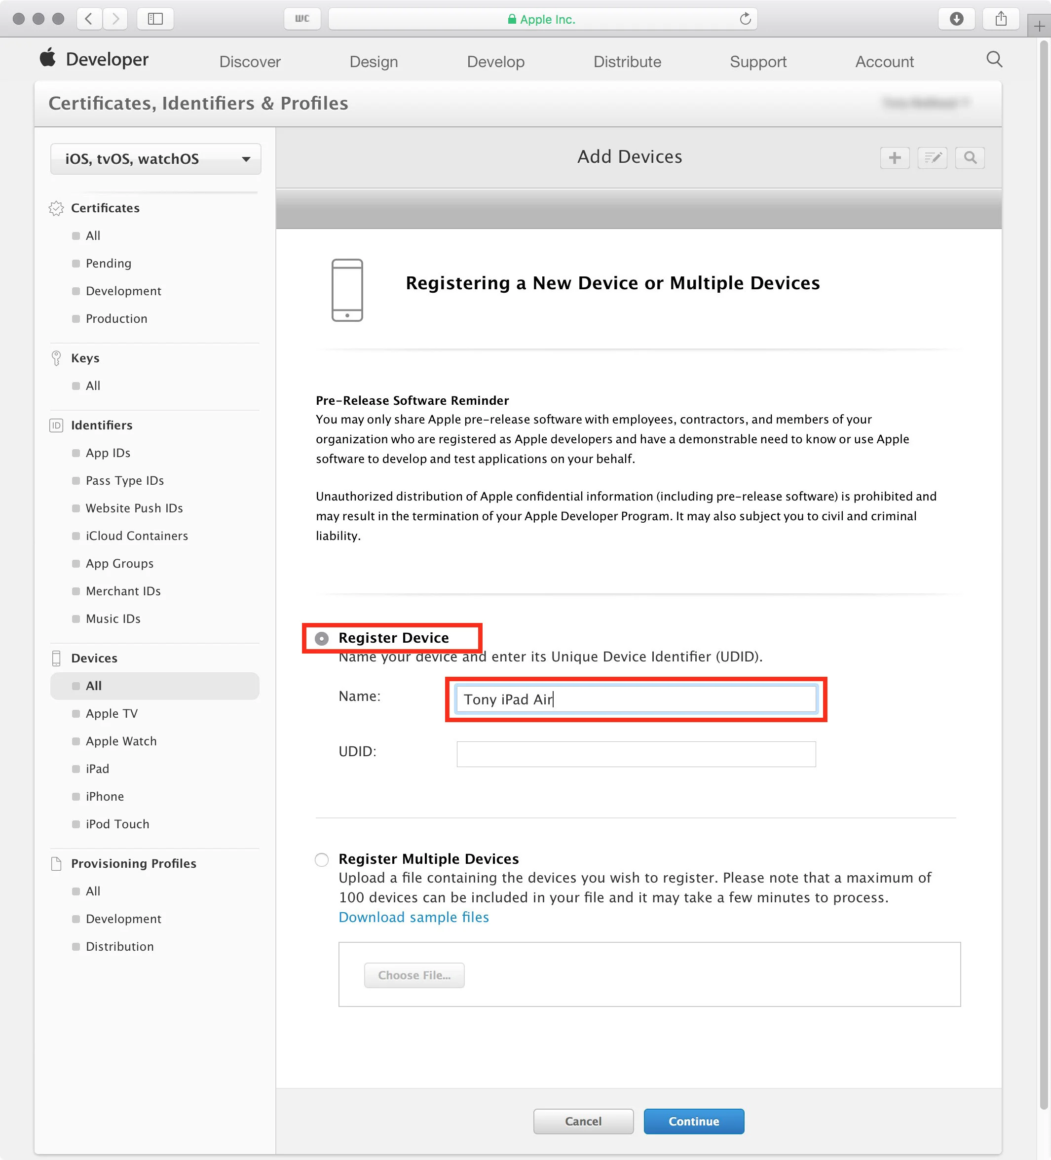1051x1160 pixels.
Task: Show Development certificates
Action: 123,291
